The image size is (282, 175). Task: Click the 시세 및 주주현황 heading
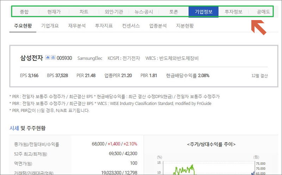[x=27, y=128]
